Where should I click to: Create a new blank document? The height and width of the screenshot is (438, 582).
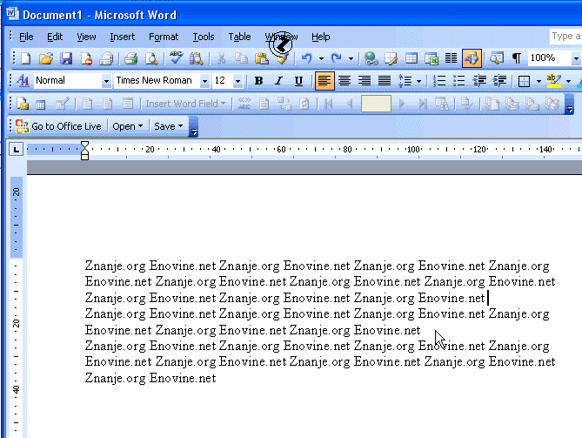click(26, 58)
